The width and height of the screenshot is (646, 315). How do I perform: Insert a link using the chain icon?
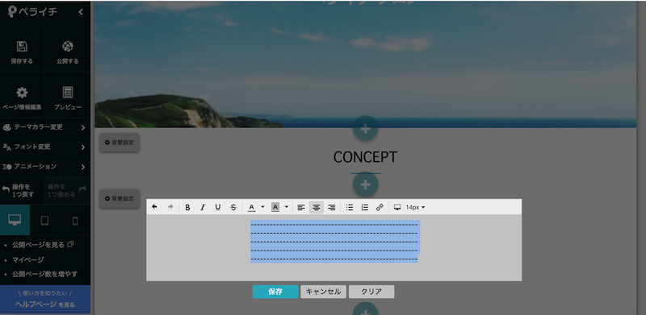(x=380, y=207)
